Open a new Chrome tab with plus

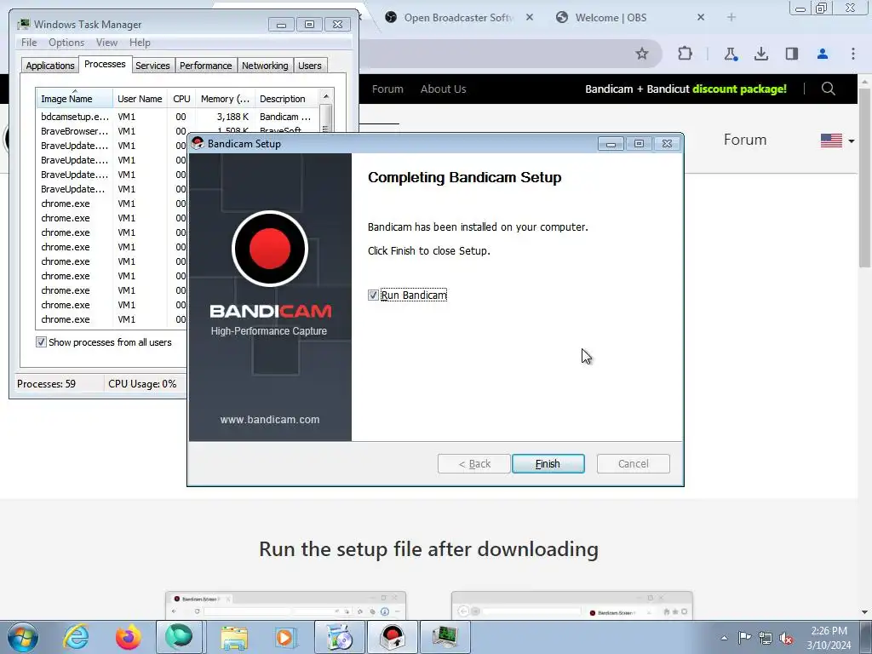(x=731, y=17)
